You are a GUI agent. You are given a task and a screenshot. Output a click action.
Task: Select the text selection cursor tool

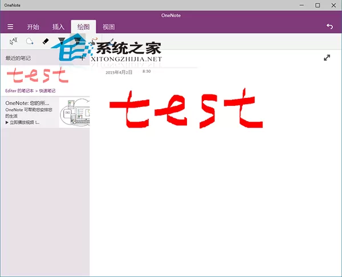(x=13, y=41)
